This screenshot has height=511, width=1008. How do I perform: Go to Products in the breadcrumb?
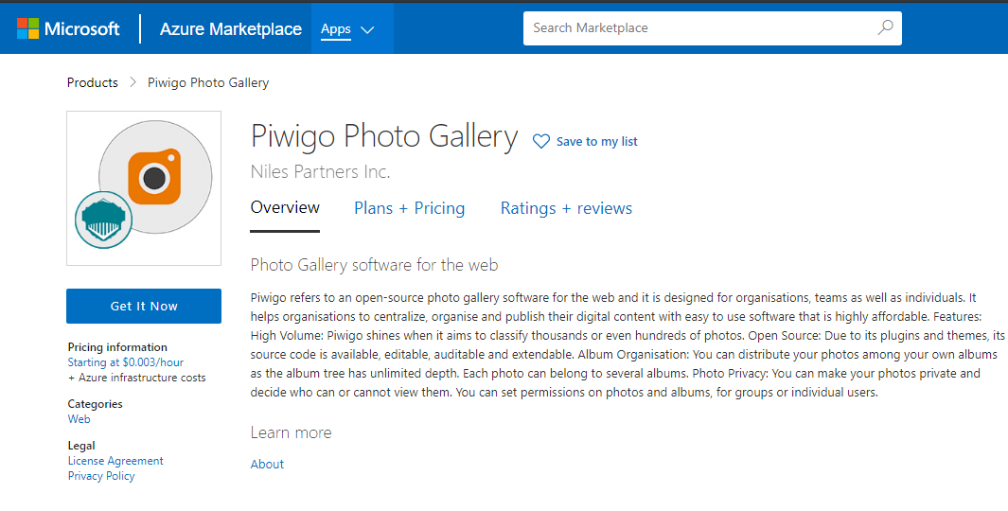(x=93, y=82)
